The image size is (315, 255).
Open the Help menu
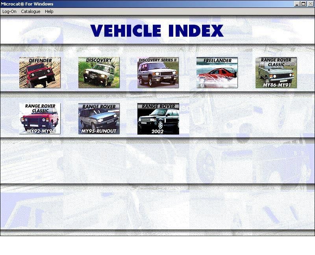[48, 11]
